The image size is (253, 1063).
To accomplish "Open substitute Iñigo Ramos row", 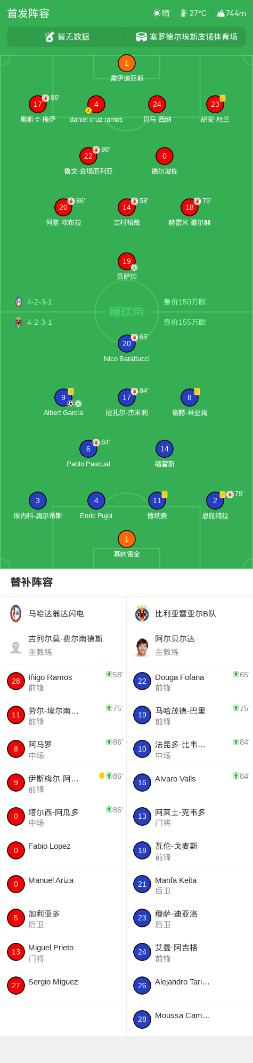I will [63, 682].
